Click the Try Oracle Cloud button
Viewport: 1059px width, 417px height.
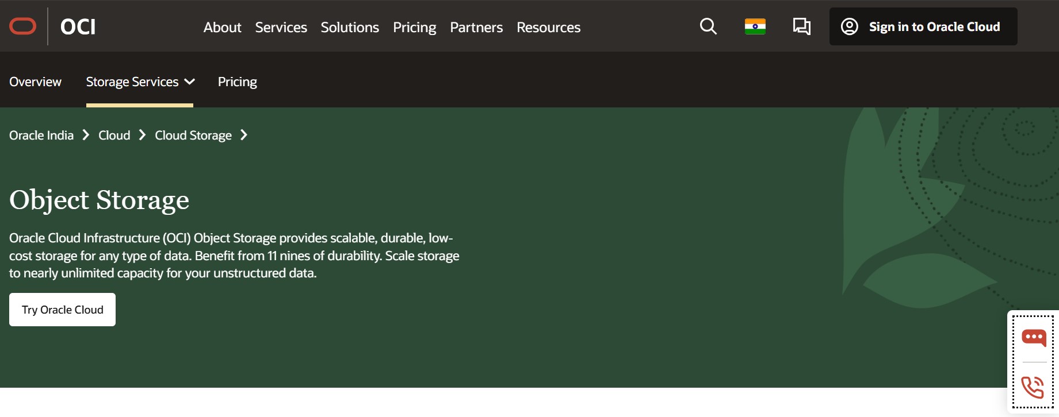pyautogui.click(x=62, y=310)
